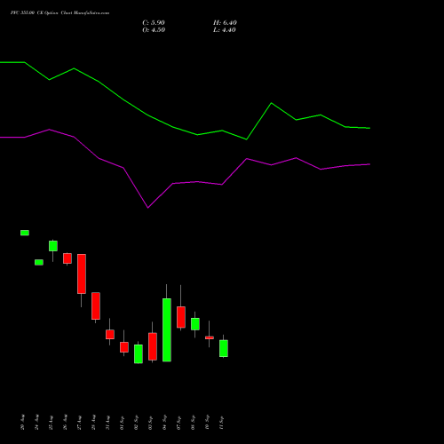The height and width of the screenshot is (444, 444).
Task: Click the purple indicator line's lowest dip
Action: (x=147, y=208)
